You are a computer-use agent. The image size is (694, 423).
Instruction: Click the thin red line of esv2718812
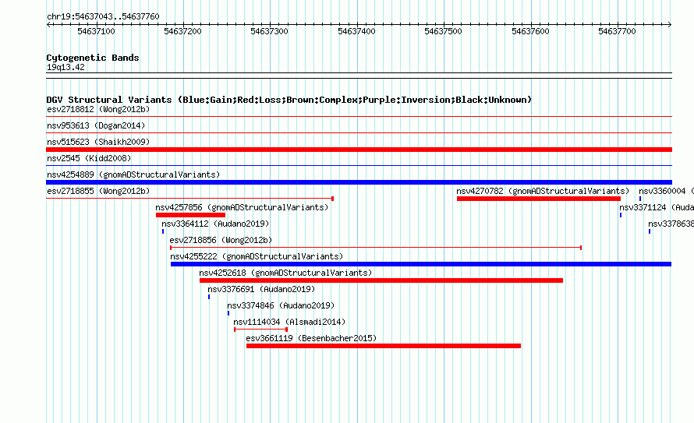(x=359, y=117)
